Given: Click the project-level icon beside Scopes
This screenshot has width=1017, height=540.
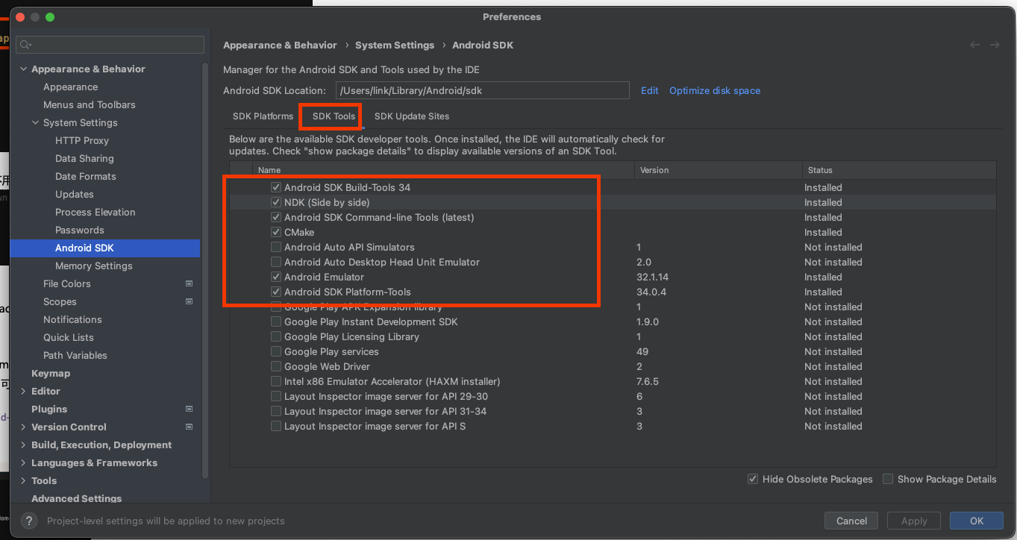Looking at the screenshot, I should click(x=189, y=301).
